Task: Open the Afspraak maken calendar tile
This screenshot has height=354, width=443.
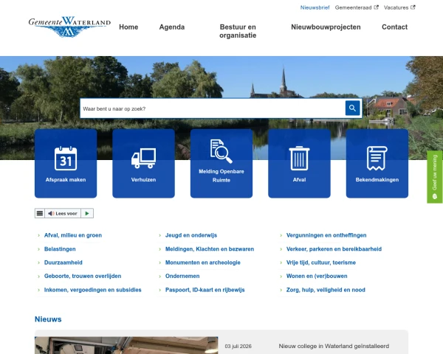Action: (66, 164)
